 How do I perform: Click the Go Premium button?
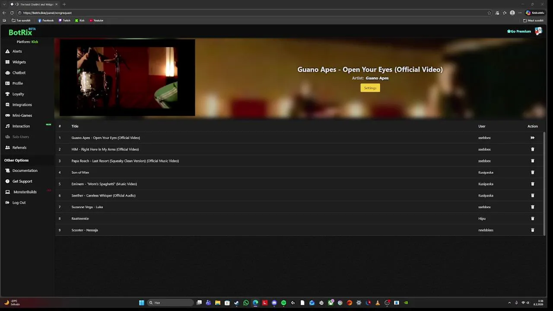[519, 32]
